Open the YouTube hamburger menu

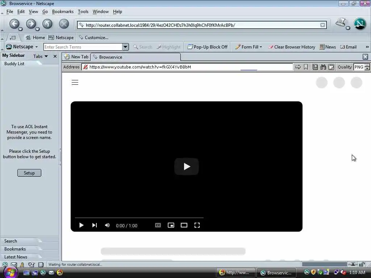75,82
